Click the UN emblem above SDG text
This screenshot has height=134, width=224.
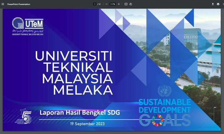tap(163, 91)
